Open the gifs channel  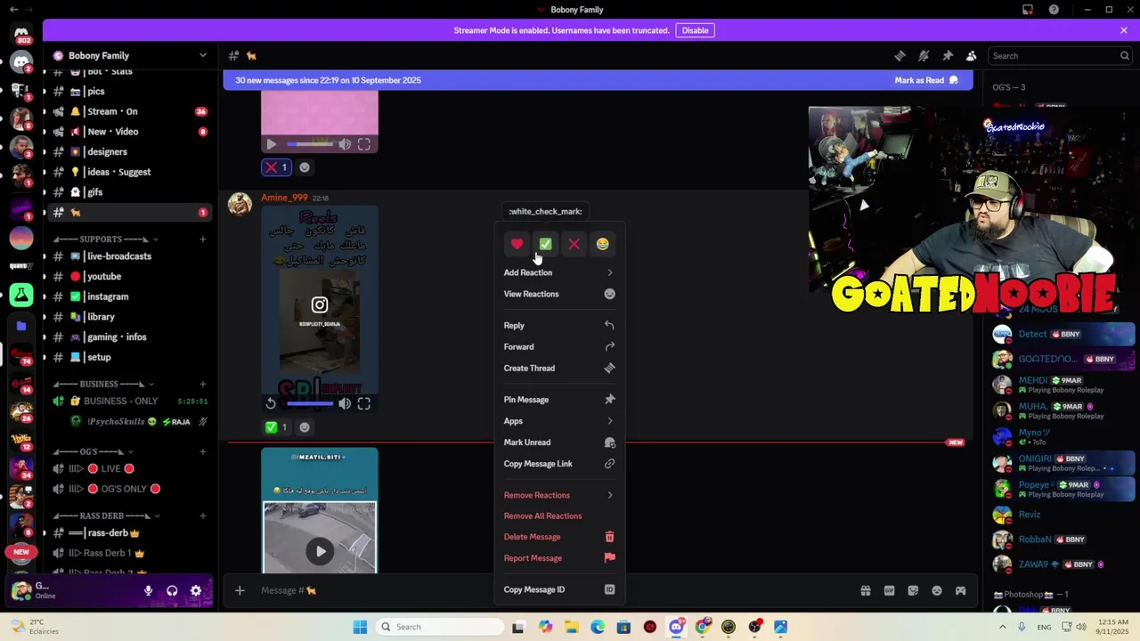pyautogui.click(x=130, y=192)
